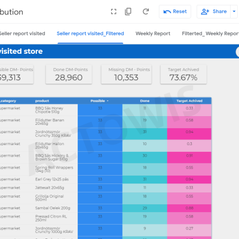Click product Jättesalt 20x65g
This screenshot has width=239, height=239.
50,188
